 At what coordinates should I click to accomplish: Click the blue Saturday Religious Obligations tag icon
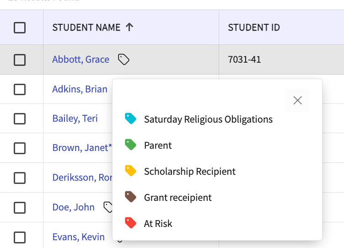click(131, 119)
